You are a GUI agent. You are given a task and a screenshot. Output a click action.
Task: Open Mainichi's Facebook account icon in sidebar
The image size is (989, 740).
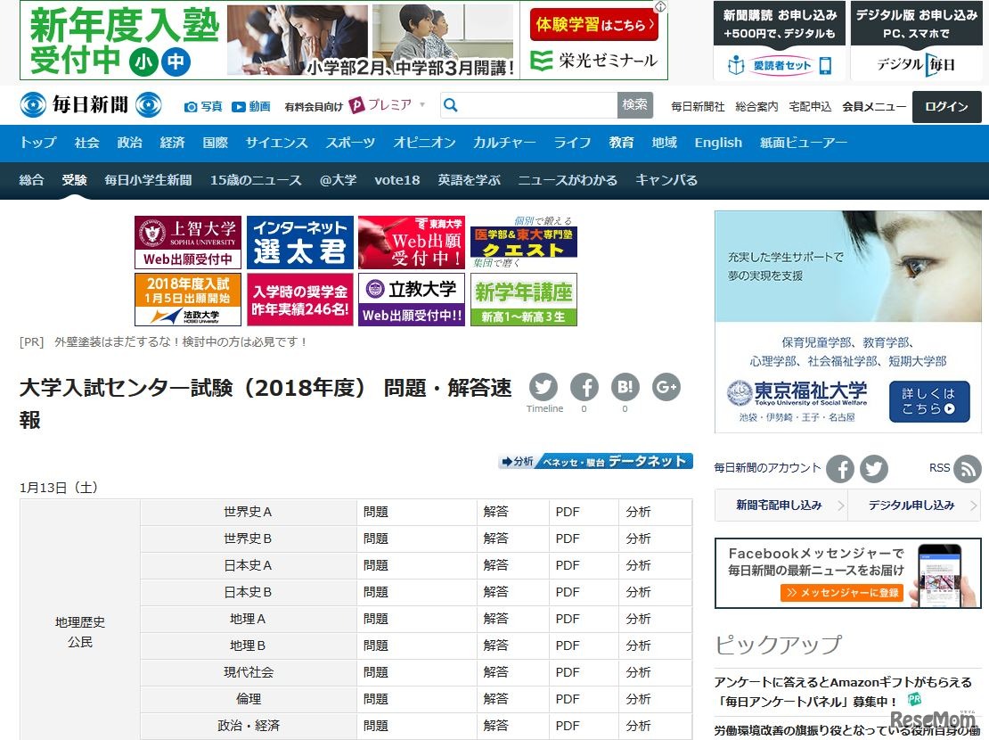coord(840,468)
